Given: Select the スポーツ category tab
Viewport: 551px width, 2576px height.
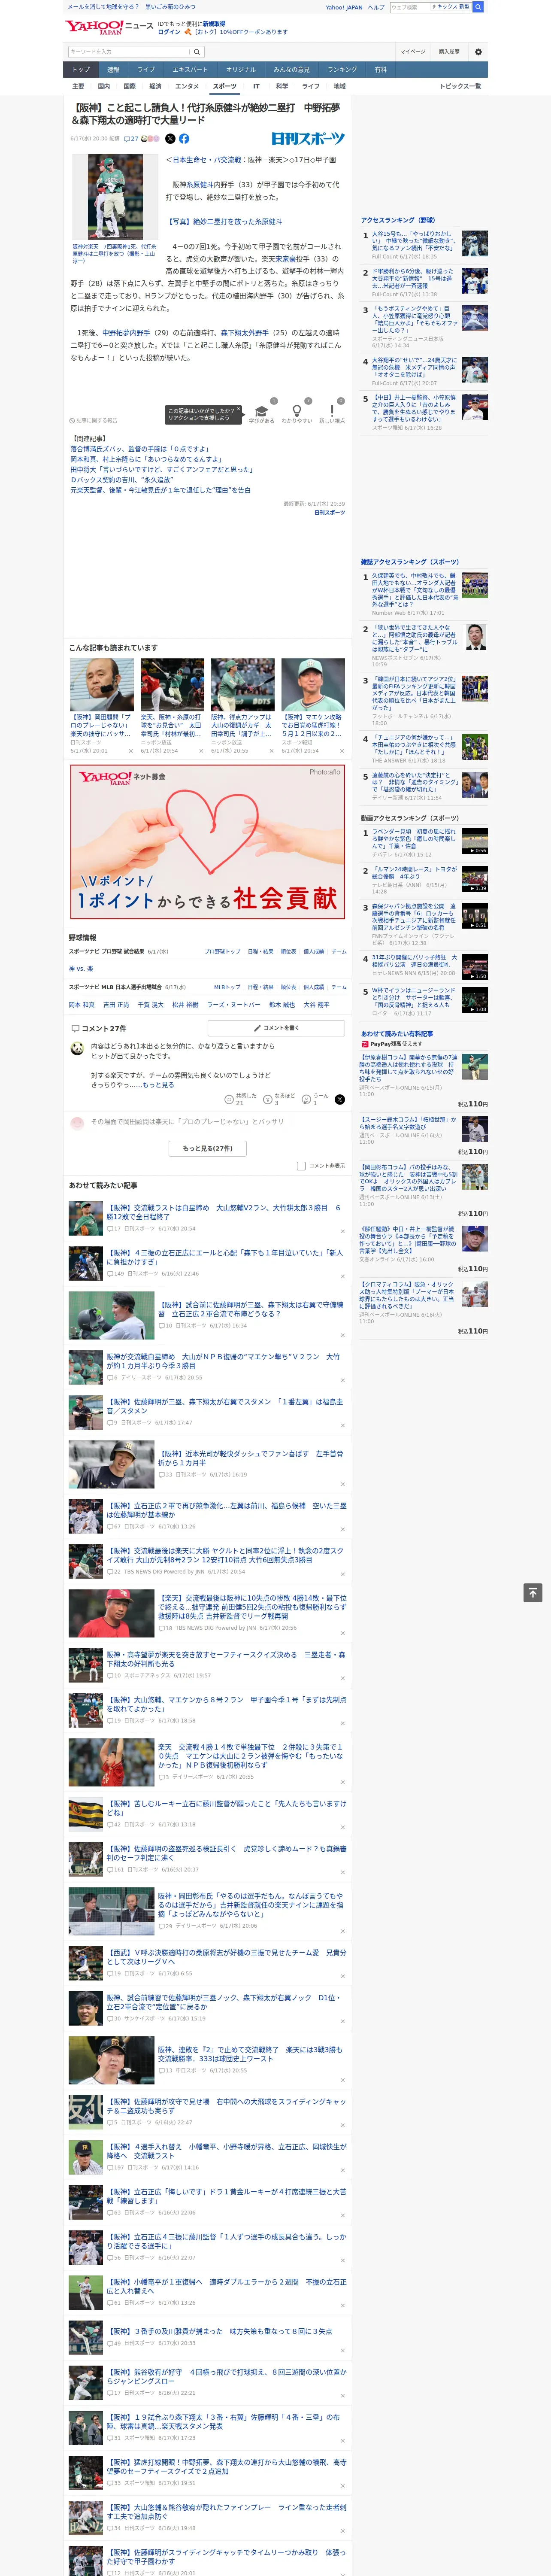Looking at the screenshot, I should (x=225, y=86).
